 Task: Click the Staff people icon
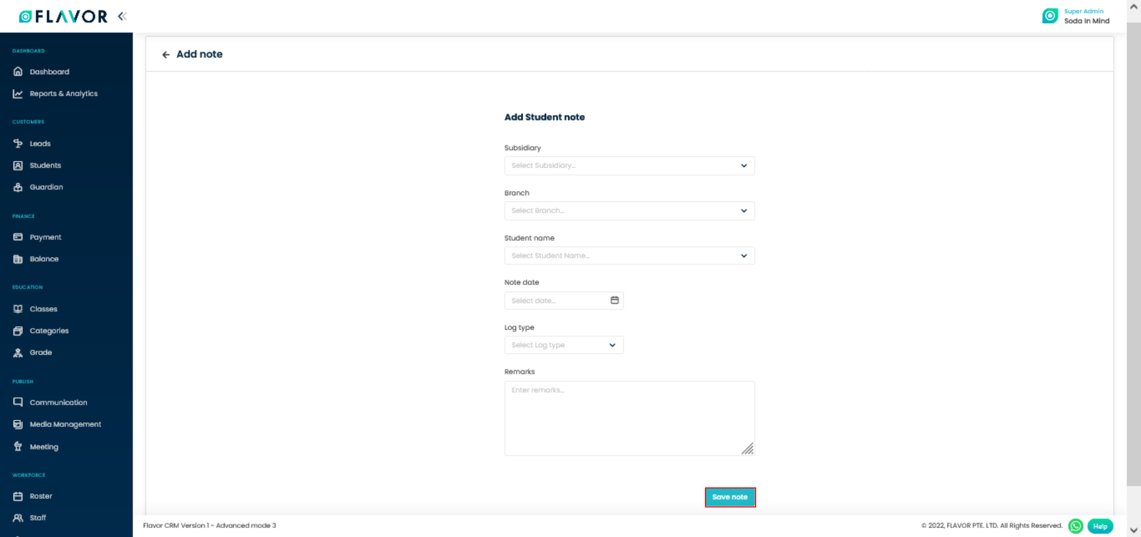coord(18,518)
